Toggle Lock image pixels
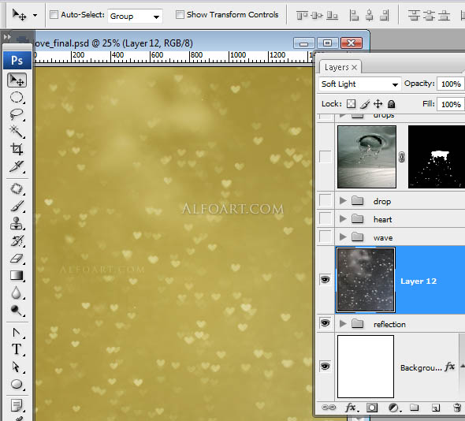 coord(365,104)
